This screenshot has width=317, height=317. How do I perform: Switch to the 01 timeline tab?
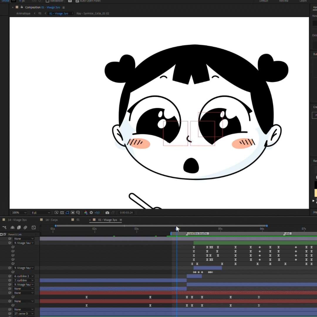tap(78, 220)
